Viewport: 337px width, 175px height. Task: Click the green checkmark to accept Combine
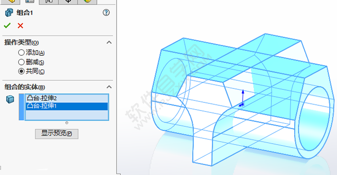7,25
